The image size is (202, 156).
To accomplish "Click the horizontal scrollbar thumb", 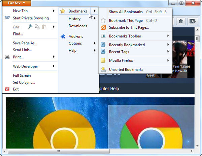I will coord(59,151).
